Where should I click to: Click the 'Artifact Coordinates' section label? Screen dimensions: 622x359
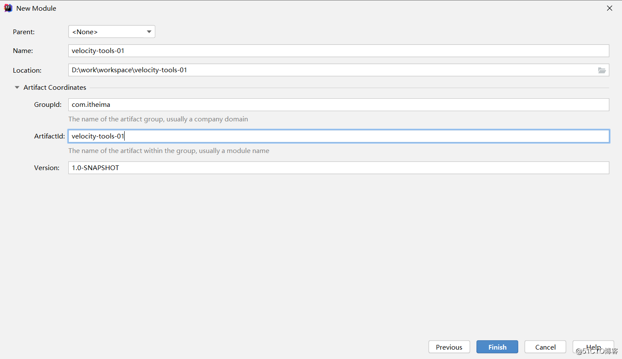(55, 87)
